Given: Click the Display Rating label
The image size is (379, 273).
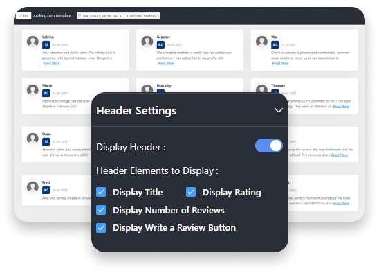Looking at the screenshot, I should [x=232, y=193].
